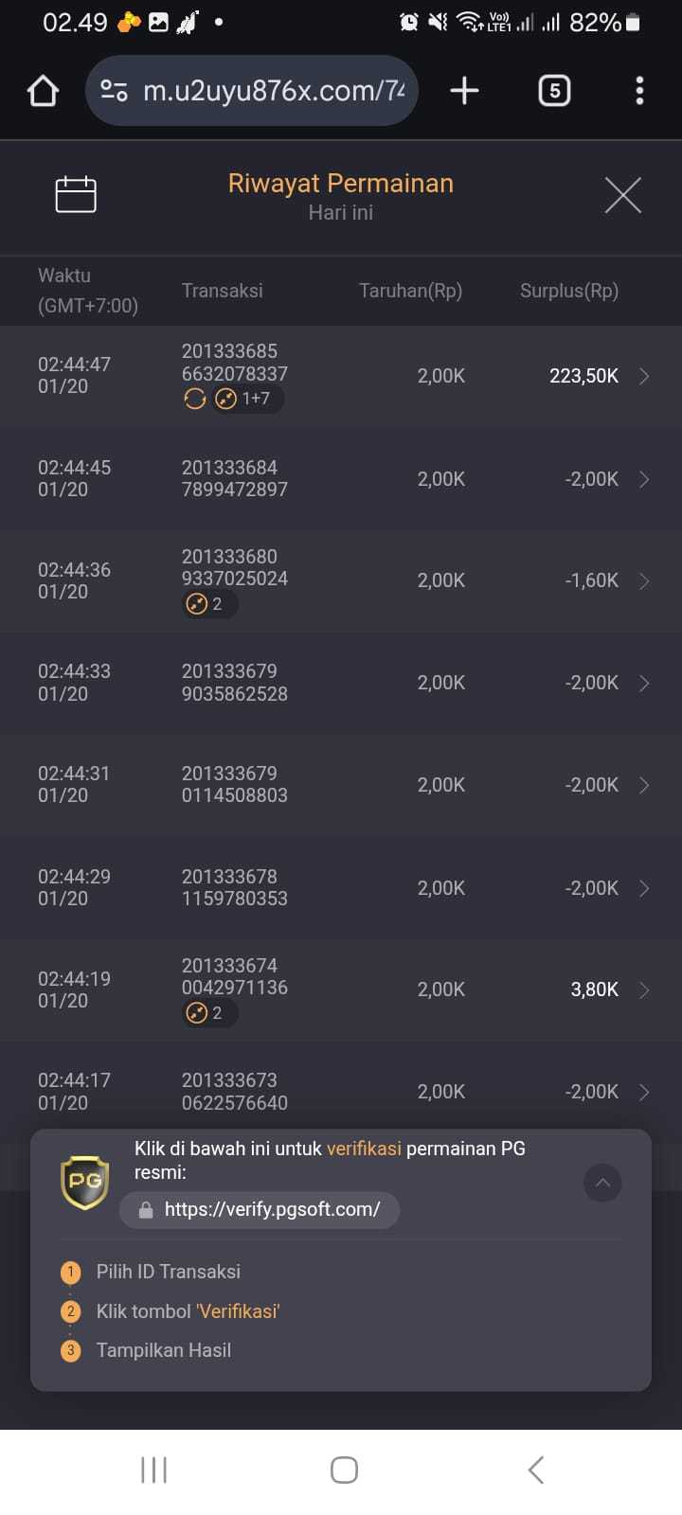Open the browser three-dot menu
This screenshot has width=682, height=1515.
639,91
